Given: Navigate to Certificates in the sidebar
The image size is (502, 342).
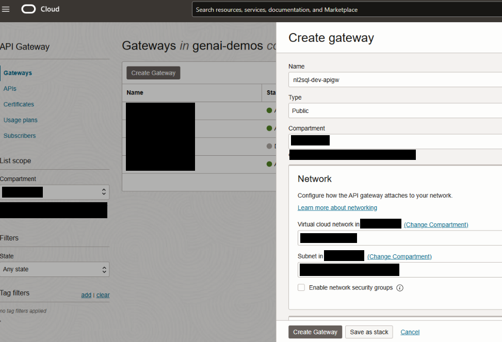Looking at the screenshot, I should coord(19,104).
